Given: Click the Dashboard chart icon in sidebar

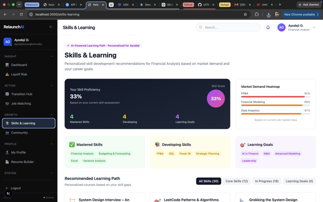Looking at the screenshot, I should tap(7, 65).
